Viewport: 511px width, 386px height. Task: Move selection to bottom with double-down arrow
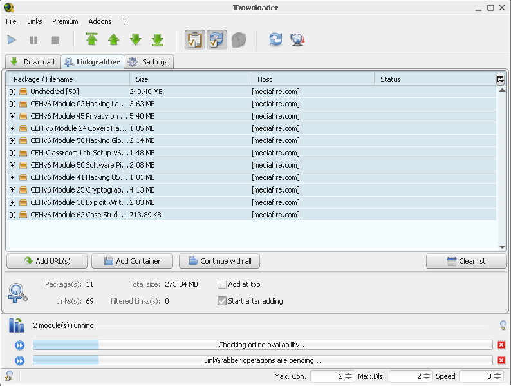[158, 39]
